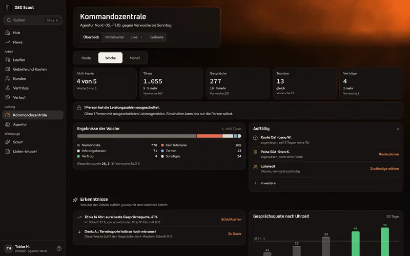Click the warning icon beside Route Ost

[x=255, y=138]
